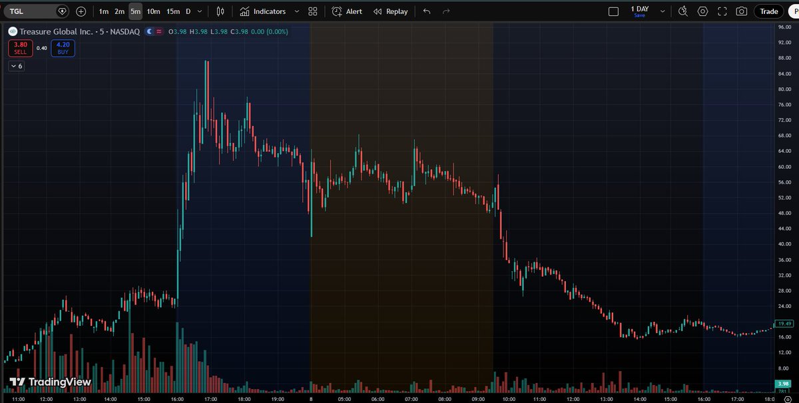
Task: Open the Compare symbol plus icon
Action: [x=81, y=11]
